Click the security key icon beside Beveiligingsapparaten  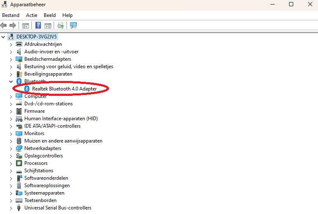point(19,74)
